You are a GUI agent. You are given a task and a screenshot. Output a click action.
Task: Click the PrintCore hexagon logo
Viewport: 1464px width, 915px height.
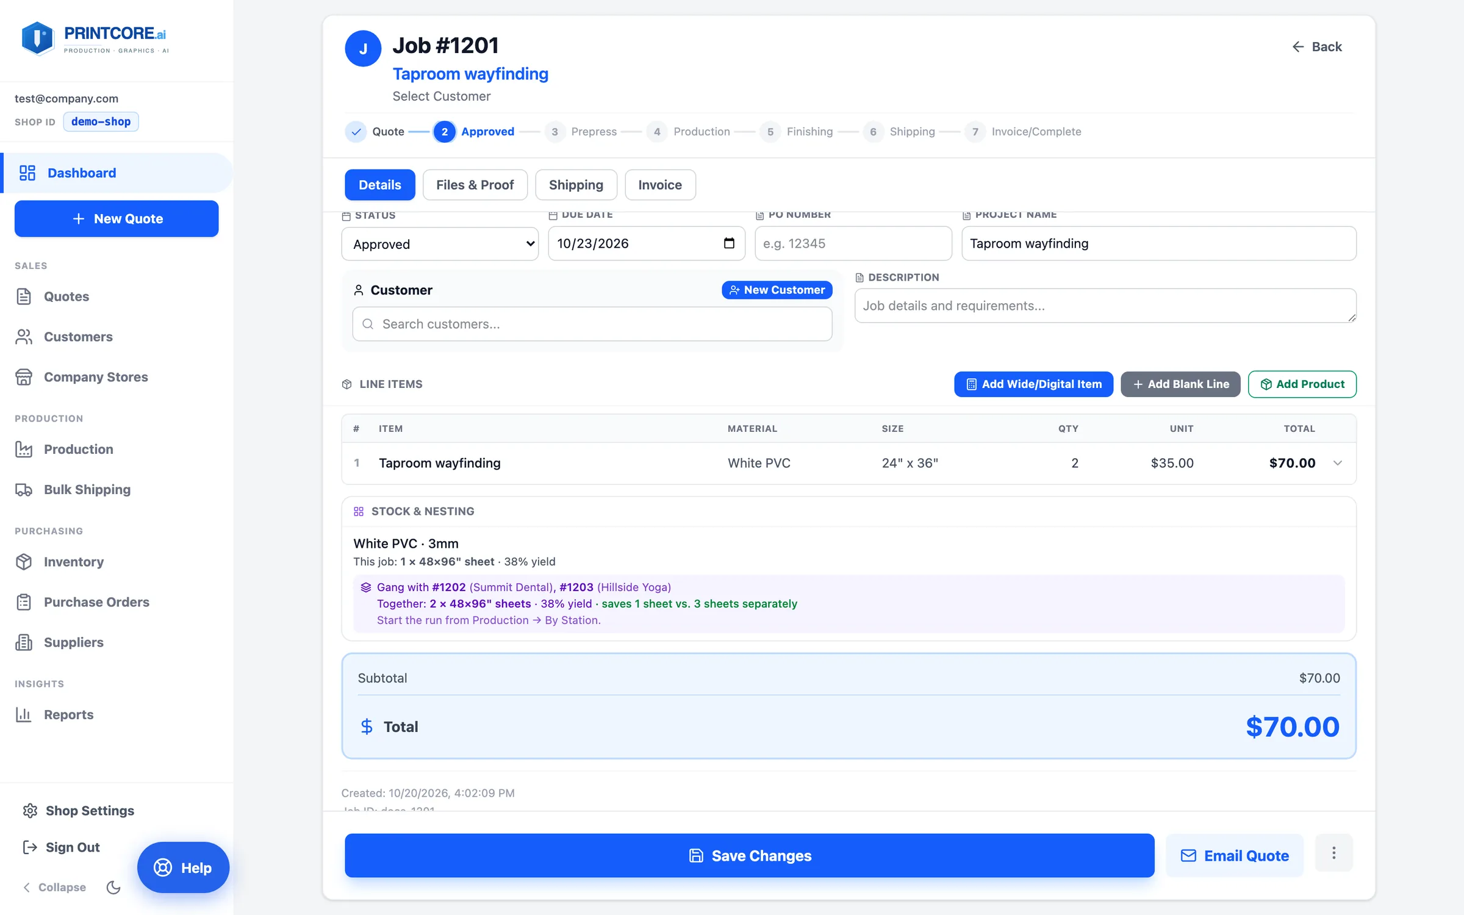tap(37, 38)
